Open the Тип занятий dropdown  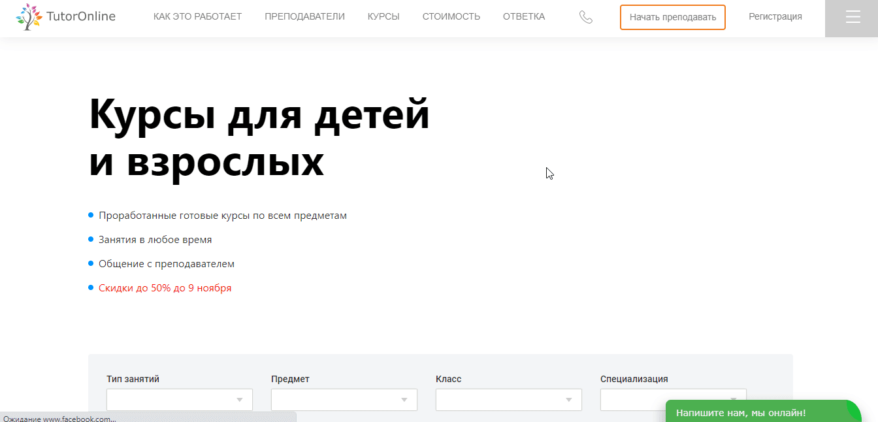pyautogui.click(x=179, y=399)
